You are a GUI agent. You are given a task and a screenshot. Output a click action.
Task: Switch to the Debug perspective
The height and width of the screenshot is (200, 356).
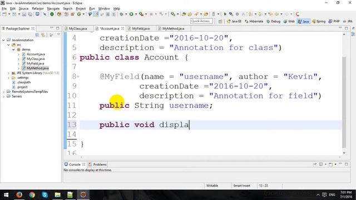coord(273,21)
